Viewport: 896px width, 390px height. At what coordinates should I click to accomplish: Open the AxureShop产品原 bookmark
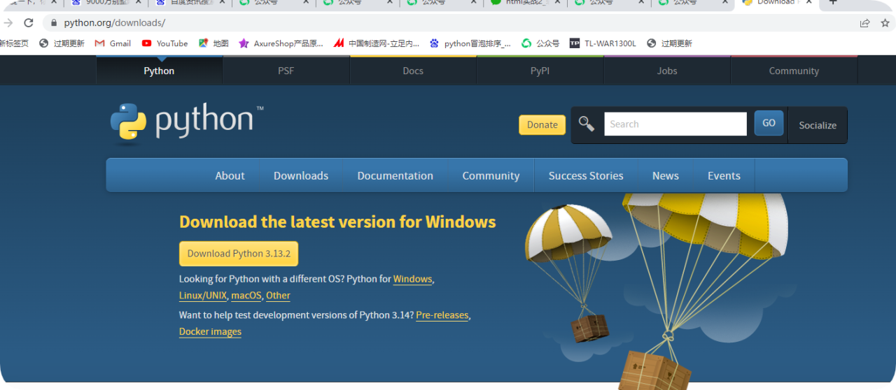[x=281, y=43]
